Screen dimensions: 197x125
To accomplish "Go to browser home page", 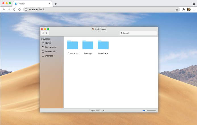I will (x=19, y=9).
